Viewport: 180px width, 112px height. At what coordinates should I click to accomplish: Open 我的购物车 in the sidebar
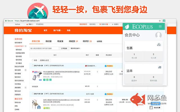click(18, 43)
